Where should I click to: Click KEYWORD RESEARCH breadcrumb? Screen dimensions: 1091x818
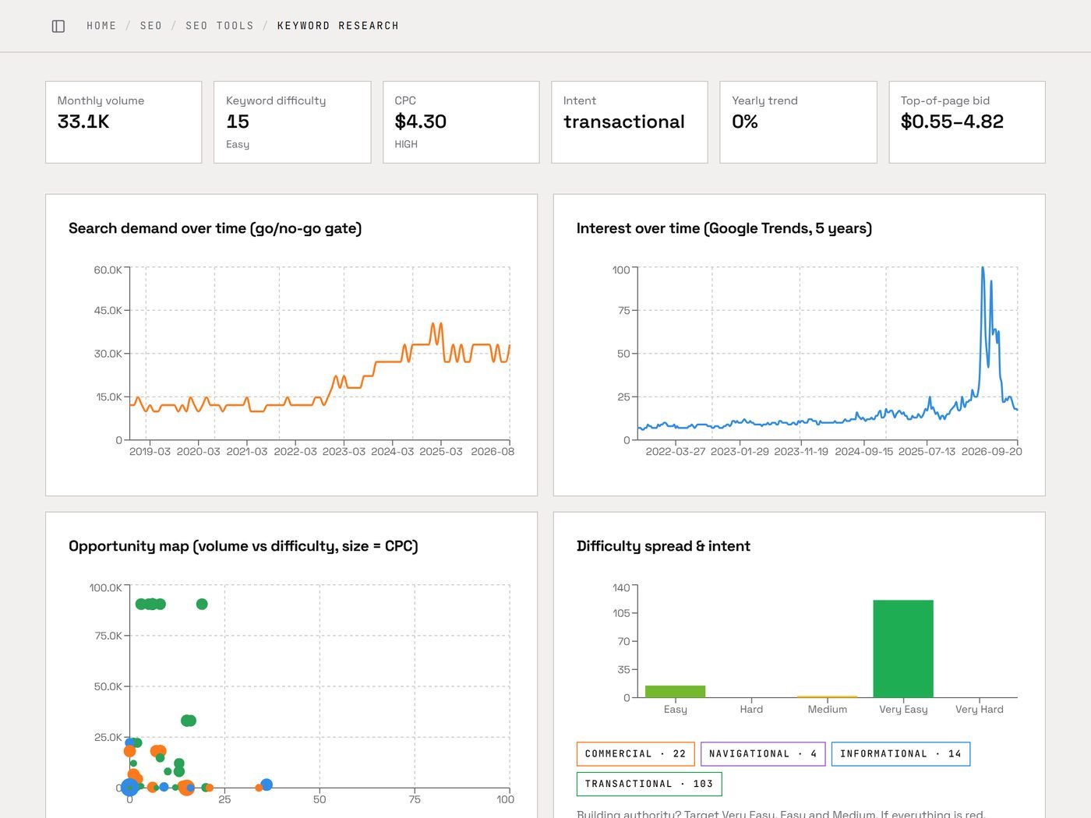338,26
